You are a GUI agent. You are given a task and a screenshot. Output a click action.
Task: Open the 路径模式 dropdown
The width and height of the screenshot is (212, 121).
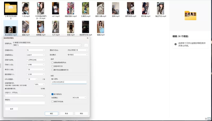(78, 55)
